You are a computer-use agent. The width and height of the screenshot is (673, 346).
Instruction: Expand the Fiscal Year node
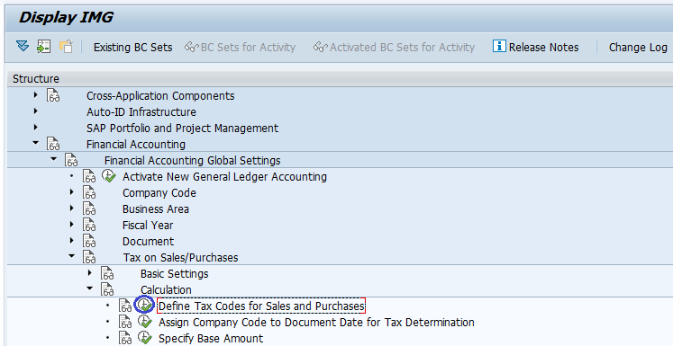coord(72,225)
